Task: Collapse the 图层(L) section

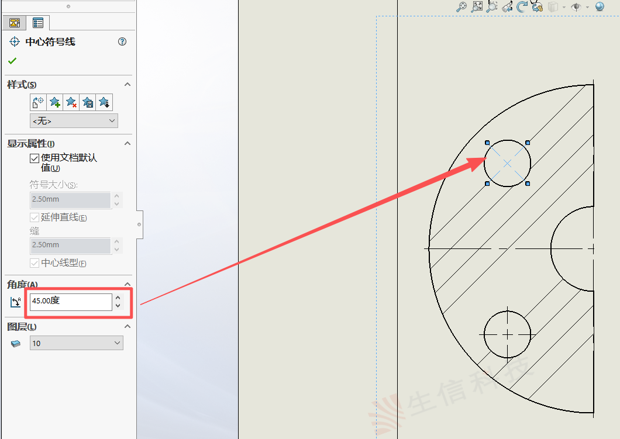Action: tap(128, 326)
